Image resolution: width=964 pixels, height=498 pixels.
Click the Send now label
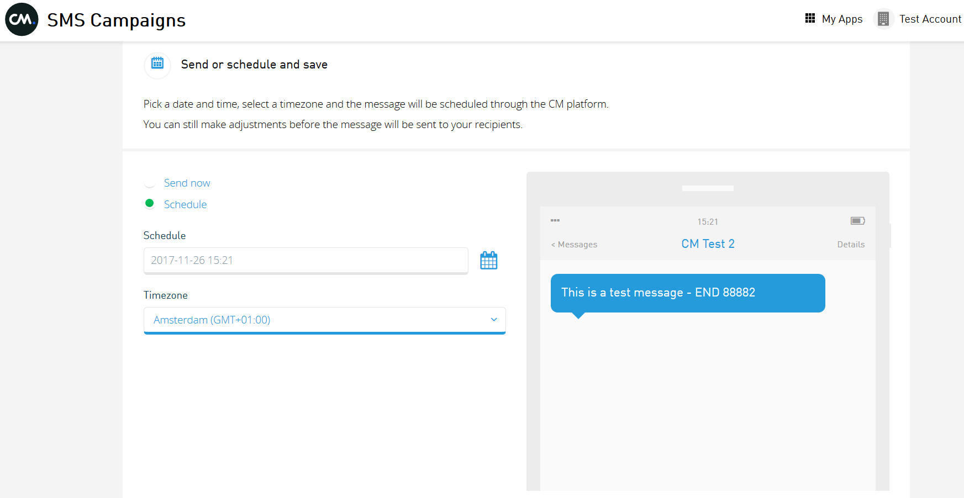click(x=187, y=183)
